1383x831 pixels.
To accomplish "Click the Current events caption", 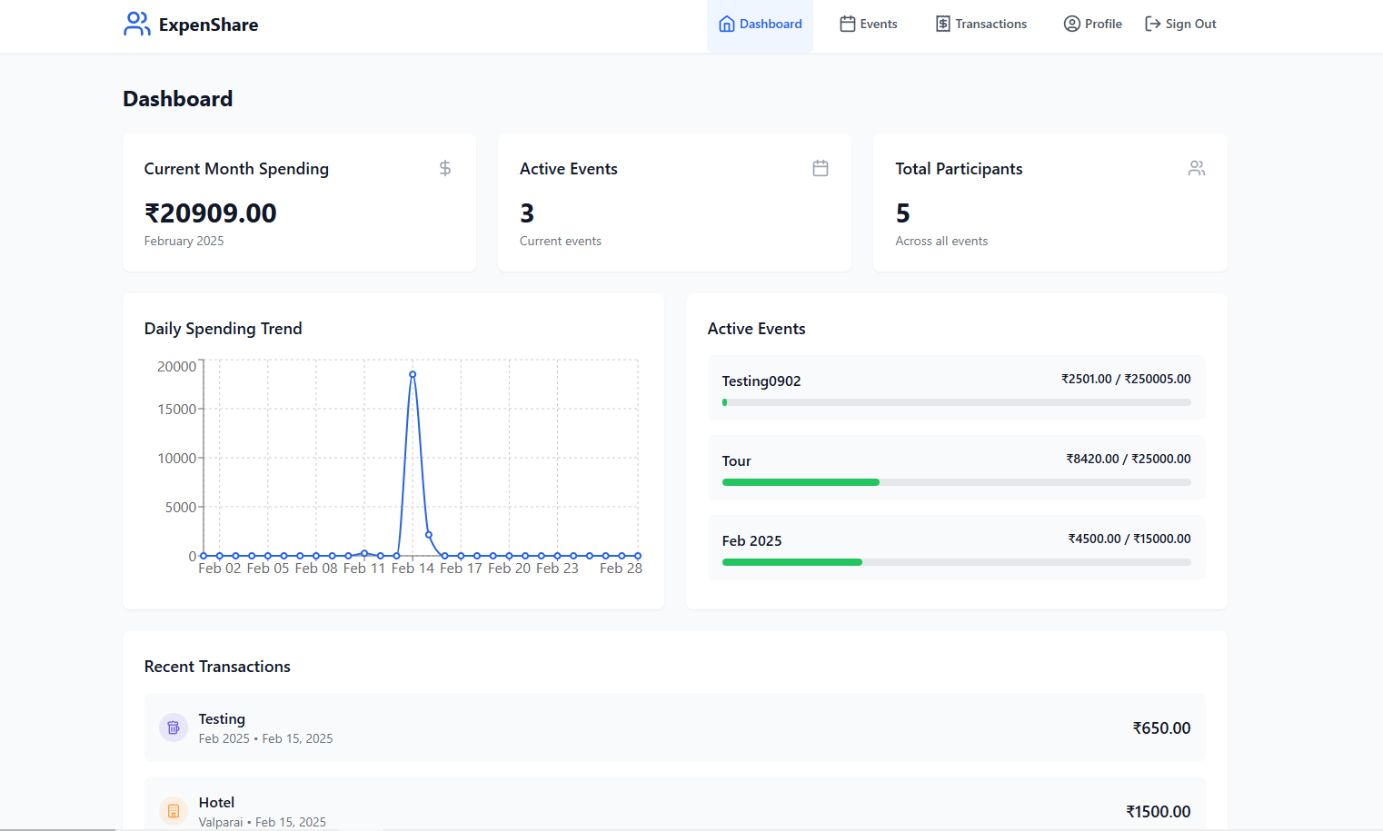I will (x=561, y=241).
